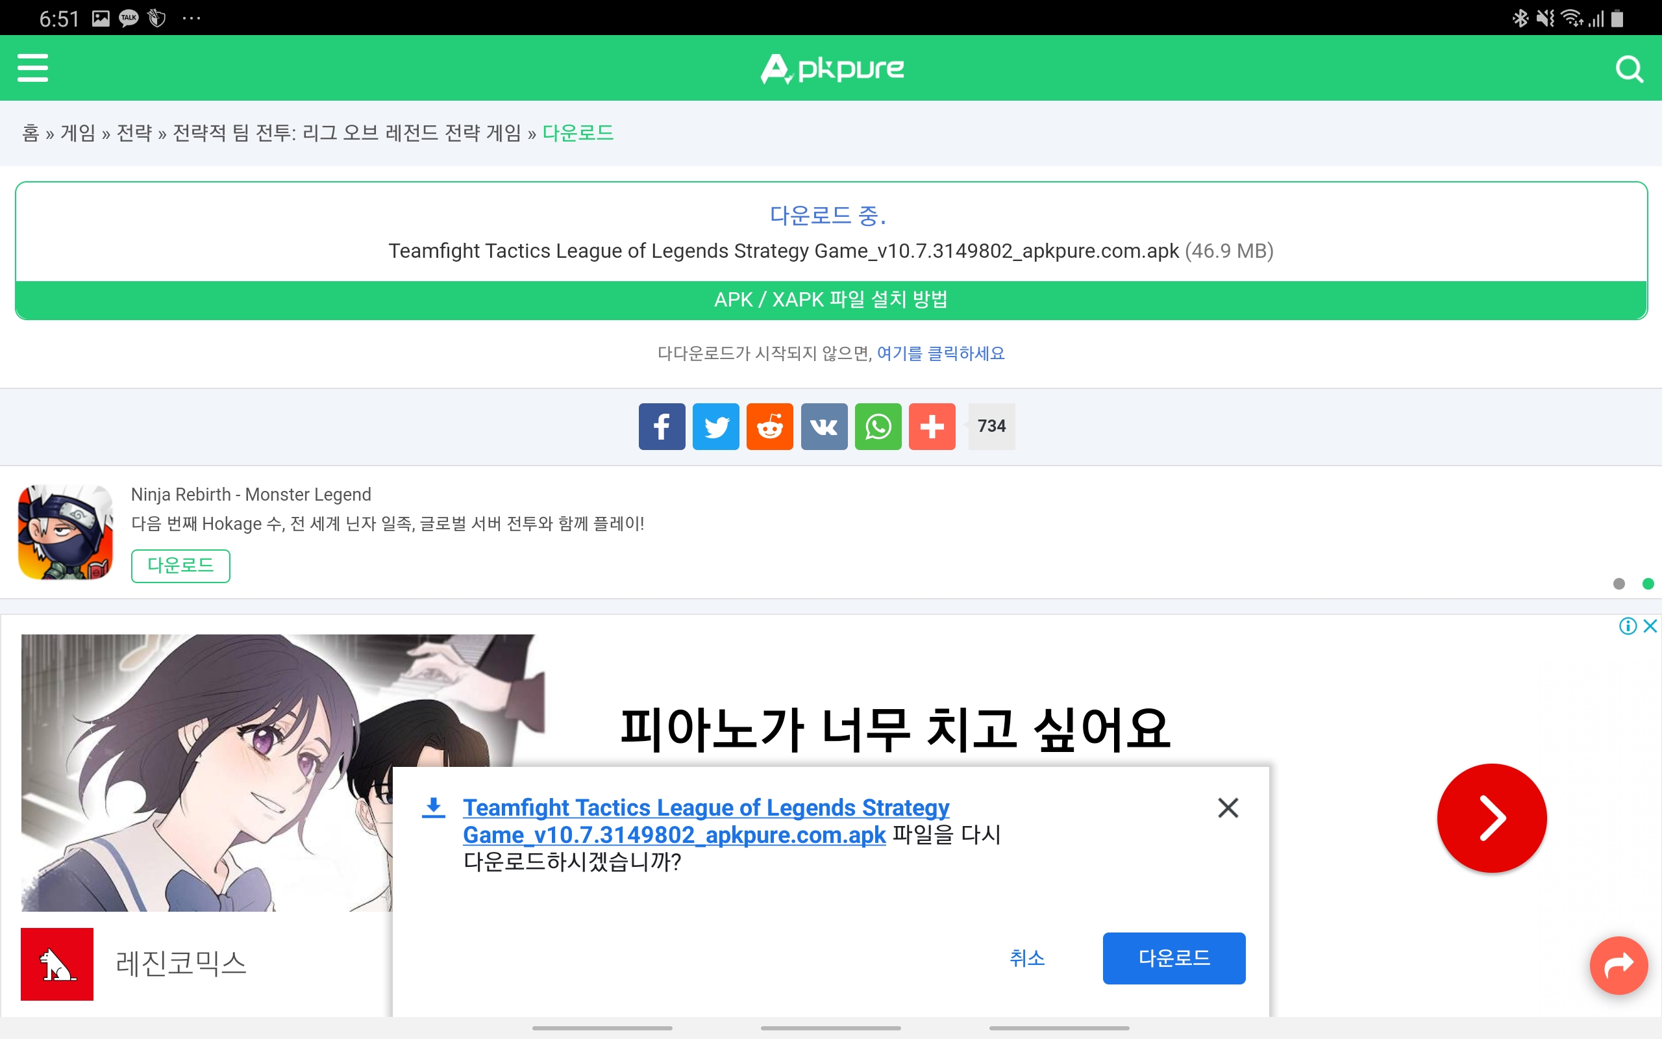Go to 게임 breadcrumb

pyautogui.click(x=78, y=132)
